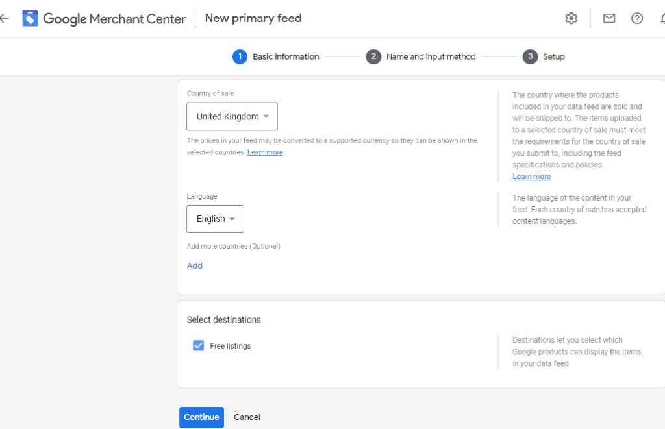665x429 pixels.
Task: Click the Language field label
Action: [x=202, y=196]
